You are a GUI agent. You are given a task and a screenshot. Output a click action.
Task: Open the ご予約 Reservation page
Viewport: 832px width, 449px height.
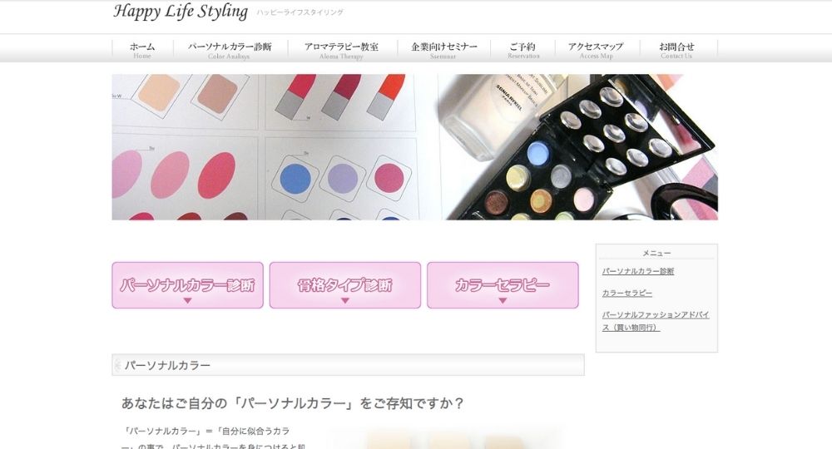(523, 51)
